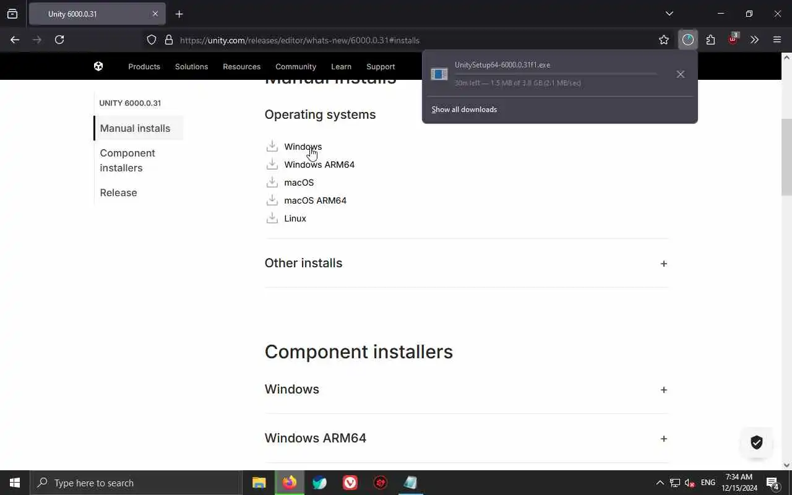This screenshot has width=792, height=495.
Task: Open File Explorer from the taskbar
Action: [259, 483]
